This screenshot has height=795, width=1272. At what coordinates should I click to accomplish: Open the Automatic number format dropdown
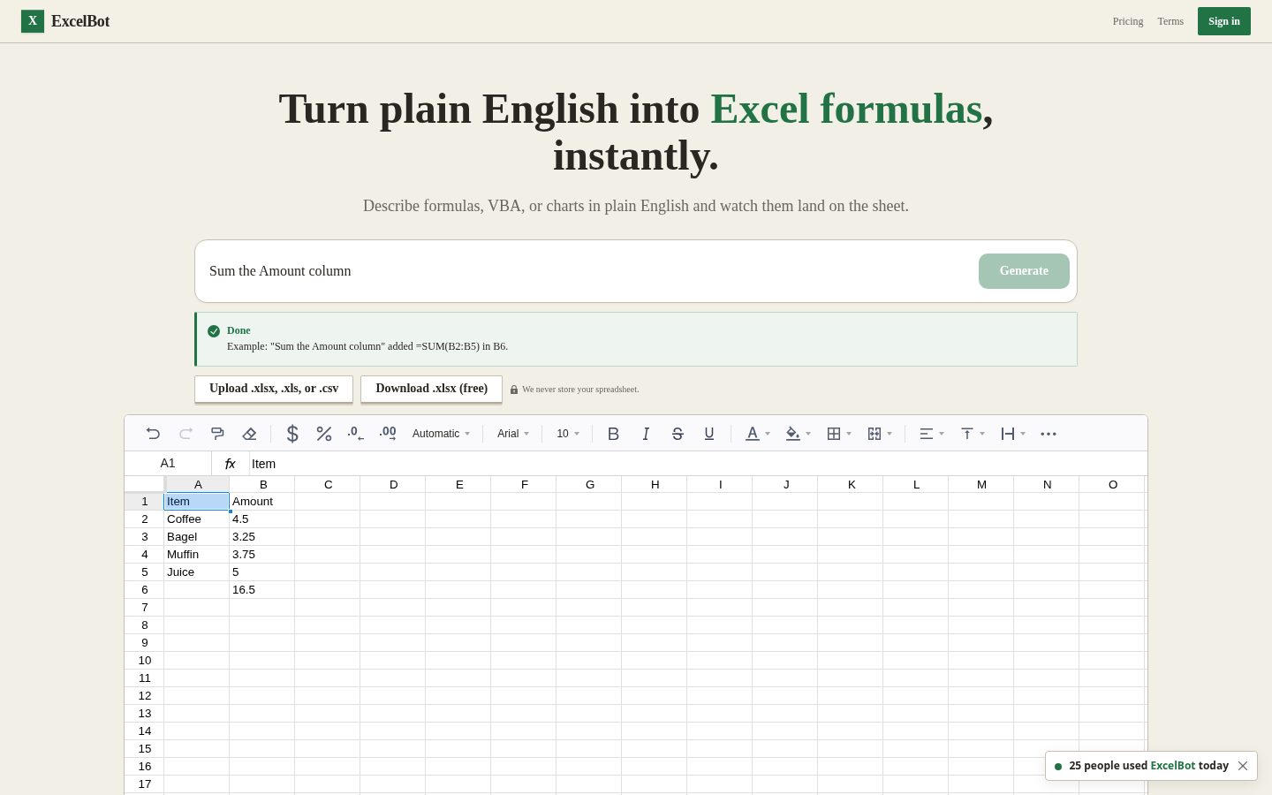pyautogui.click(x=441, y=434)
